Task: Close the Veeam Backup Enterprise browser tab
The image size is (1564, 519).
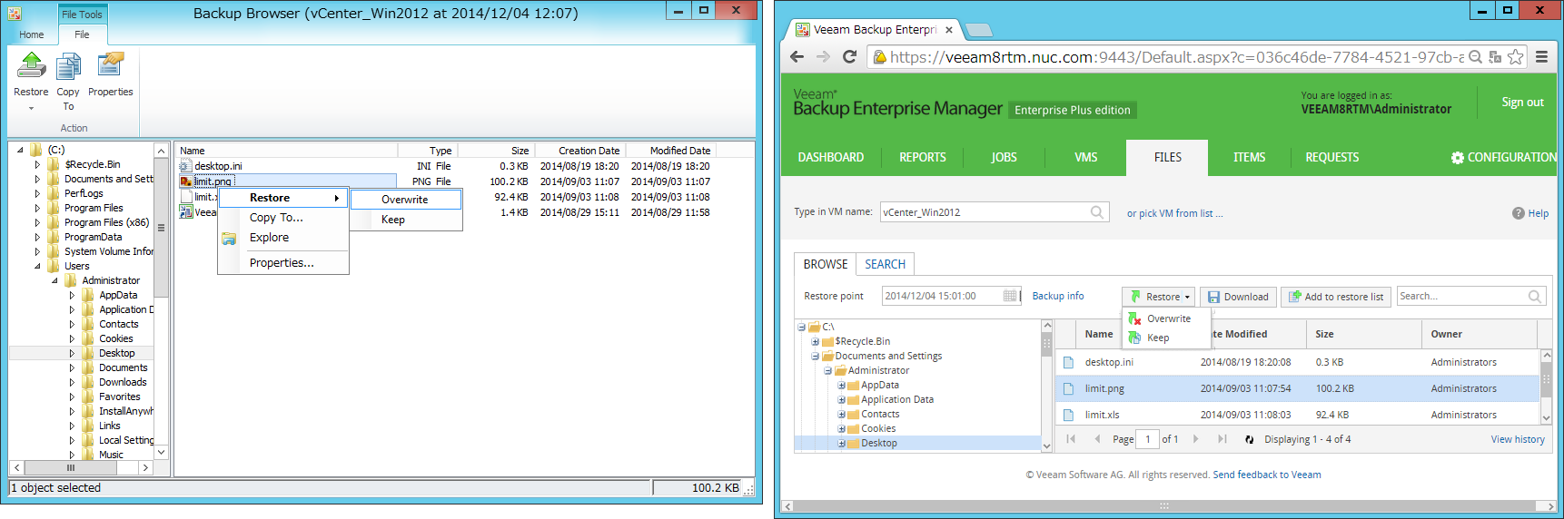Action: (x=949, y=30)
